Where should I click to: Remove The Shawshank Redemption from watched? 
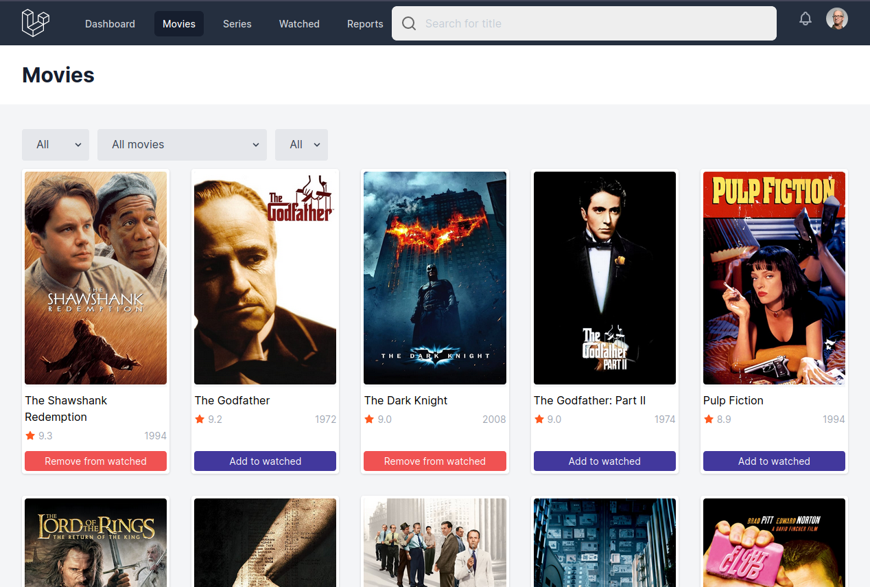pos(95,461)
